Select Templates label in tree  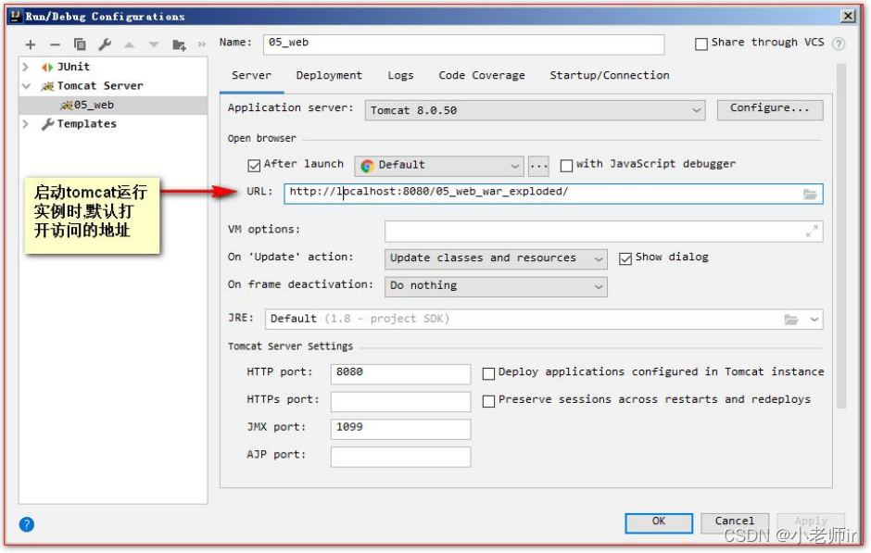[x=87, y=124]
